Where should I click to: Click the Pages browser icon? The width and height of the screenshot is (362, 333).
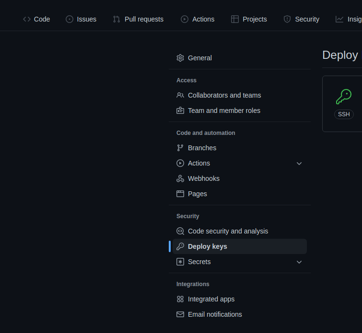pos(180,194)
